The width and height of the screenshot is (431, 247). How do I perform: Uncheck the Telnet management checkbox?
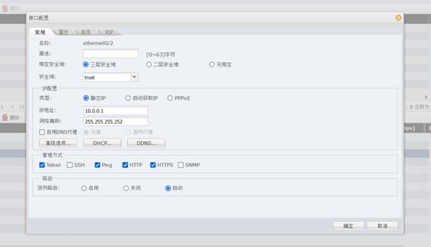click(42, 165)
